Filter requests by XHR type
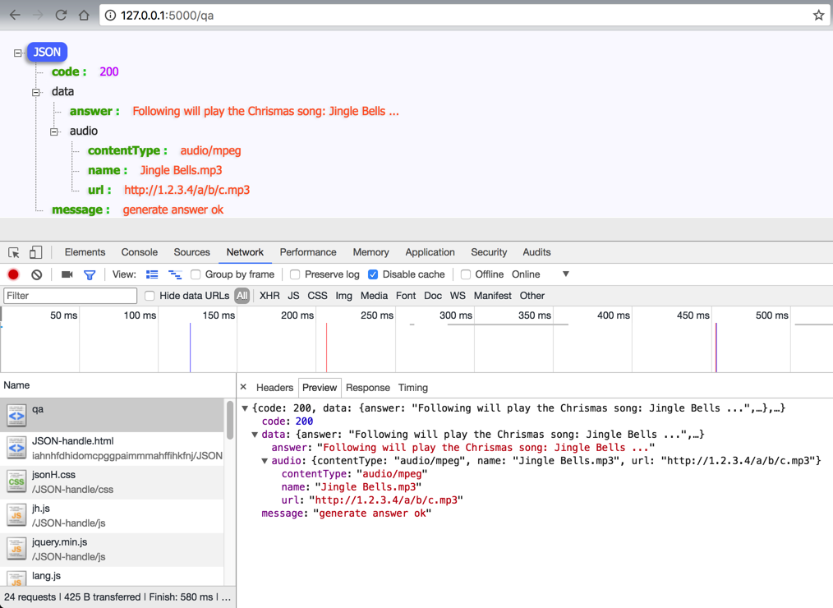This screenshot has width=833, height=608. point(269,296)
